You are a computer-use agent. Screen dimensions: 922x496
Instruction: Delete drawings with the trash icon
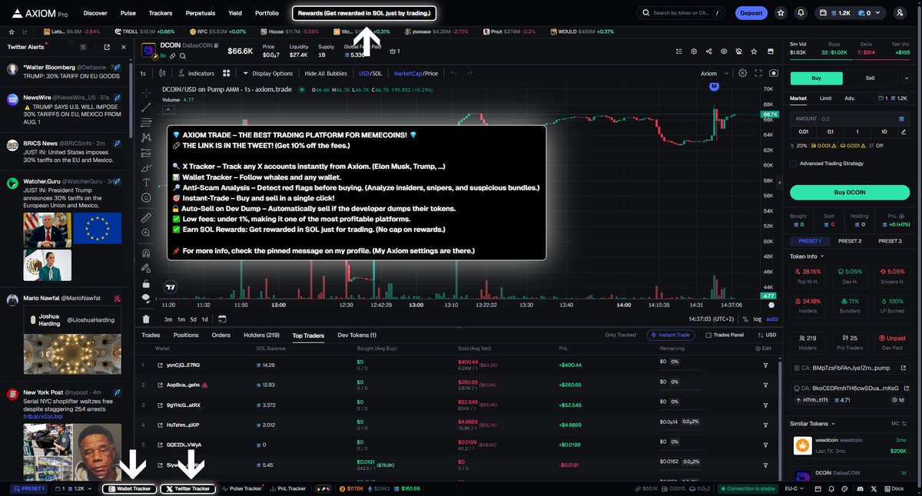tap(146, 319)
